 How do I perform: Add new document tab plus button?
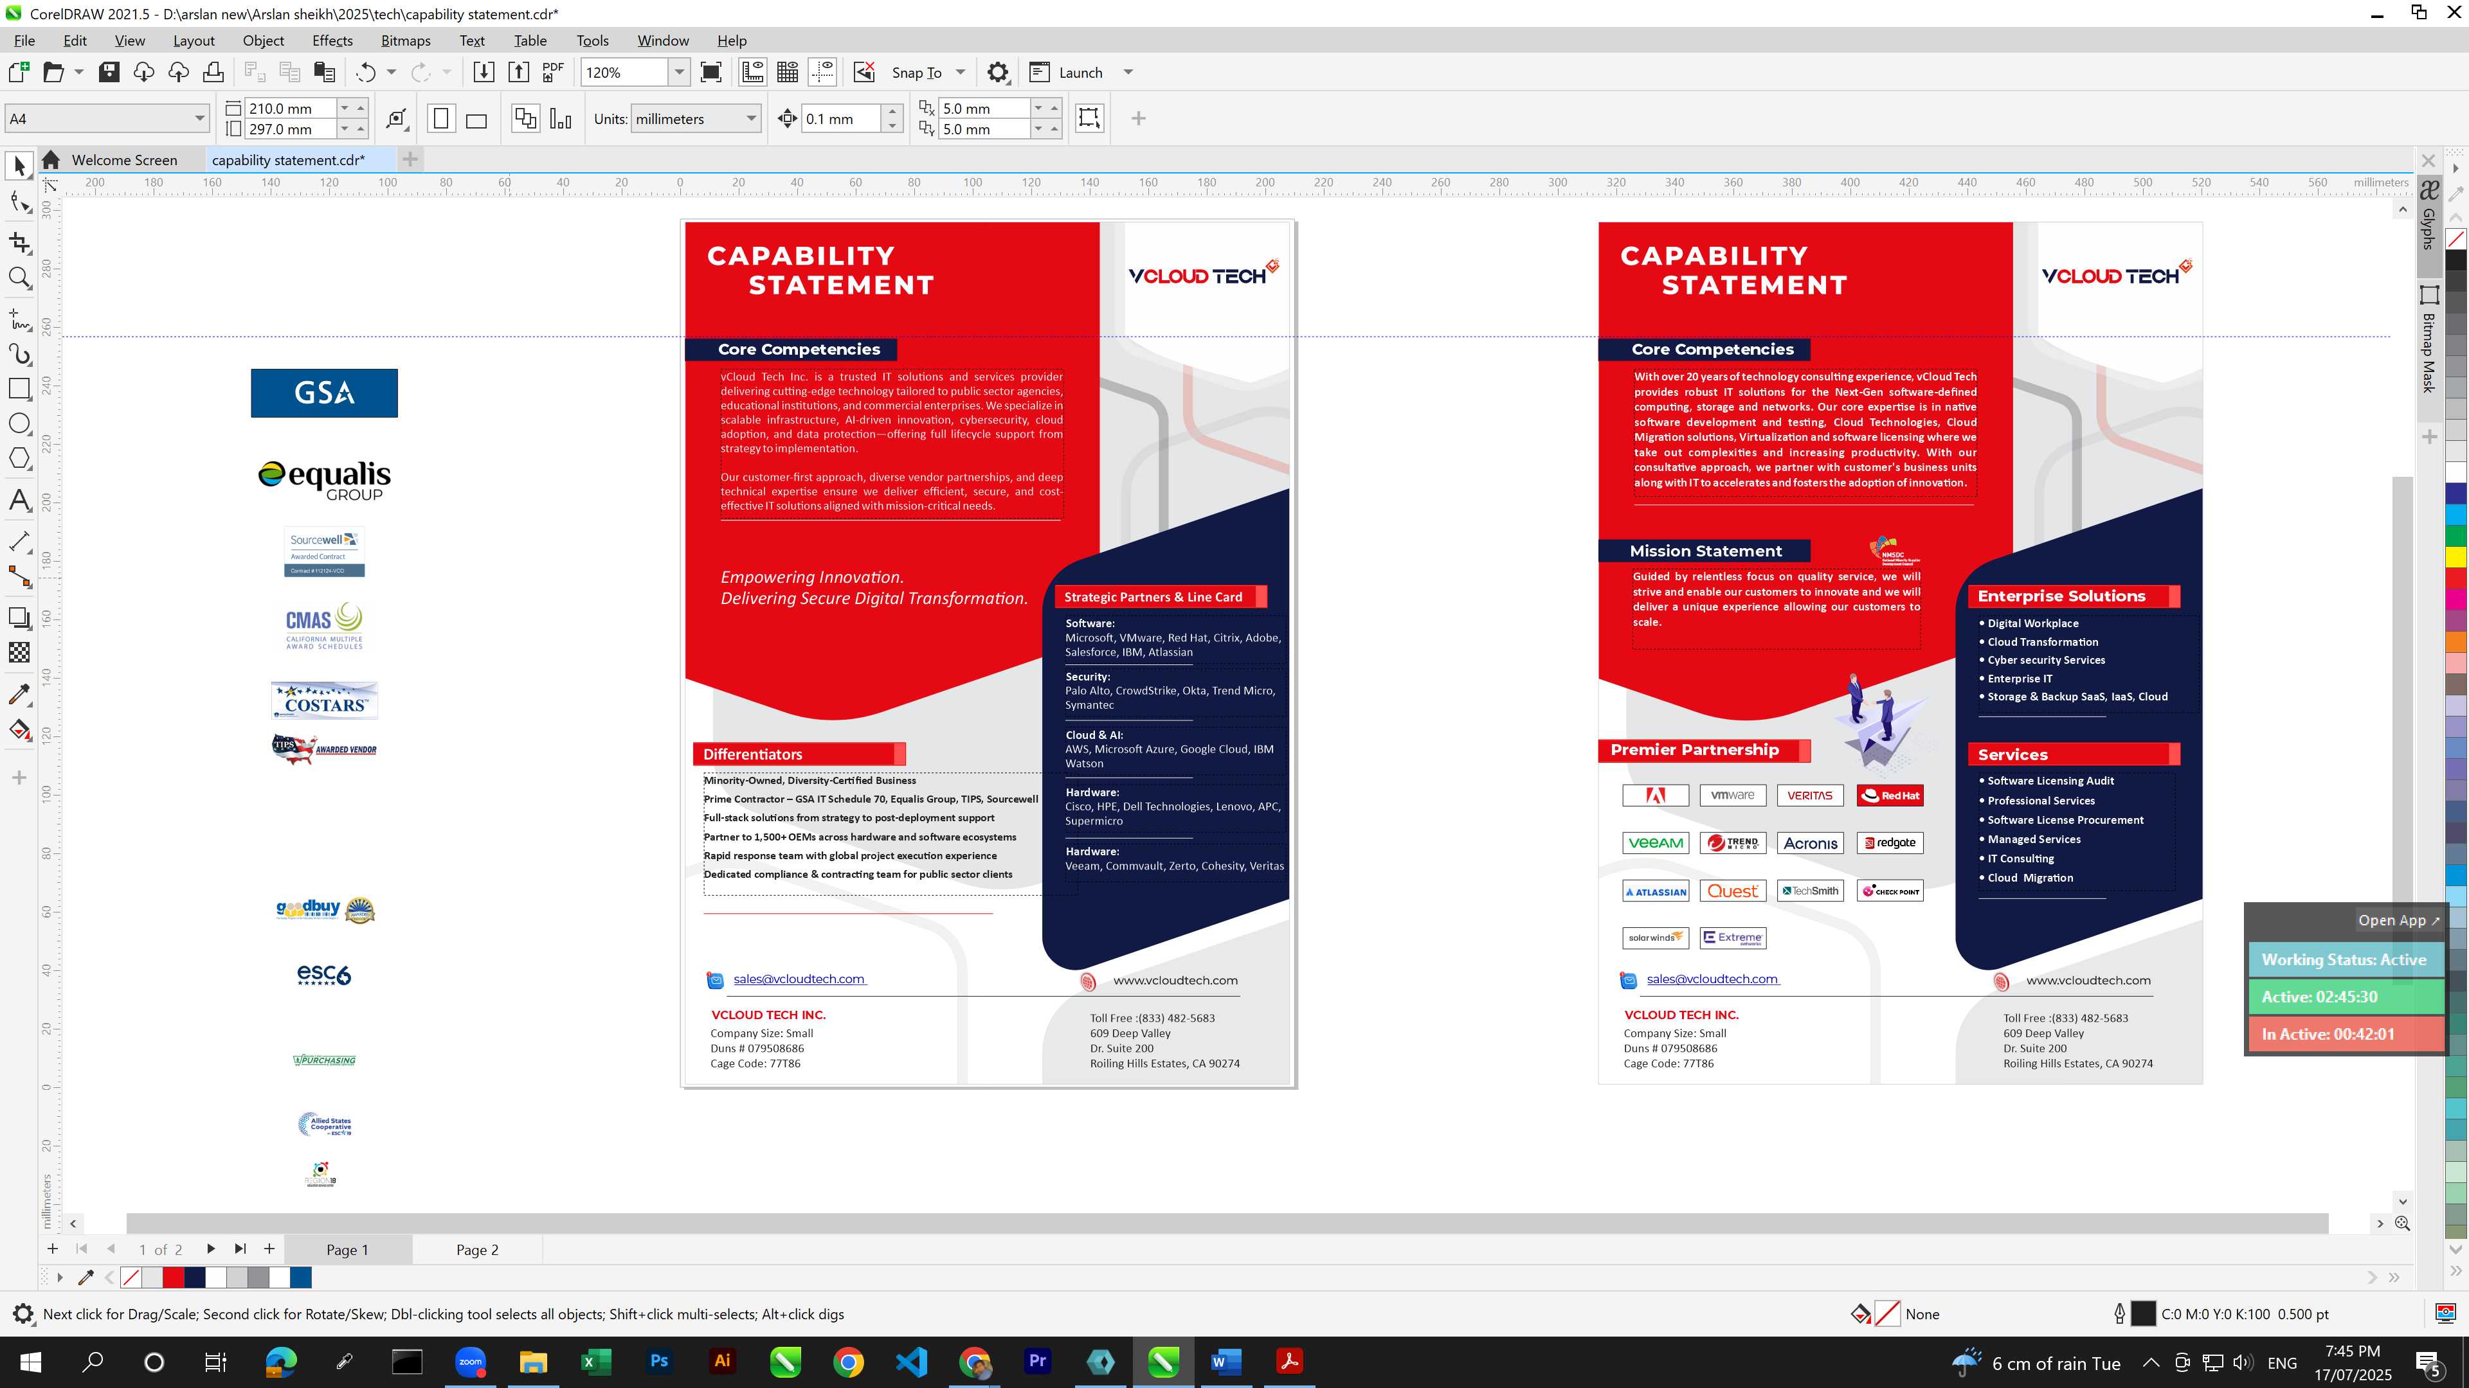tap(410, 159)
